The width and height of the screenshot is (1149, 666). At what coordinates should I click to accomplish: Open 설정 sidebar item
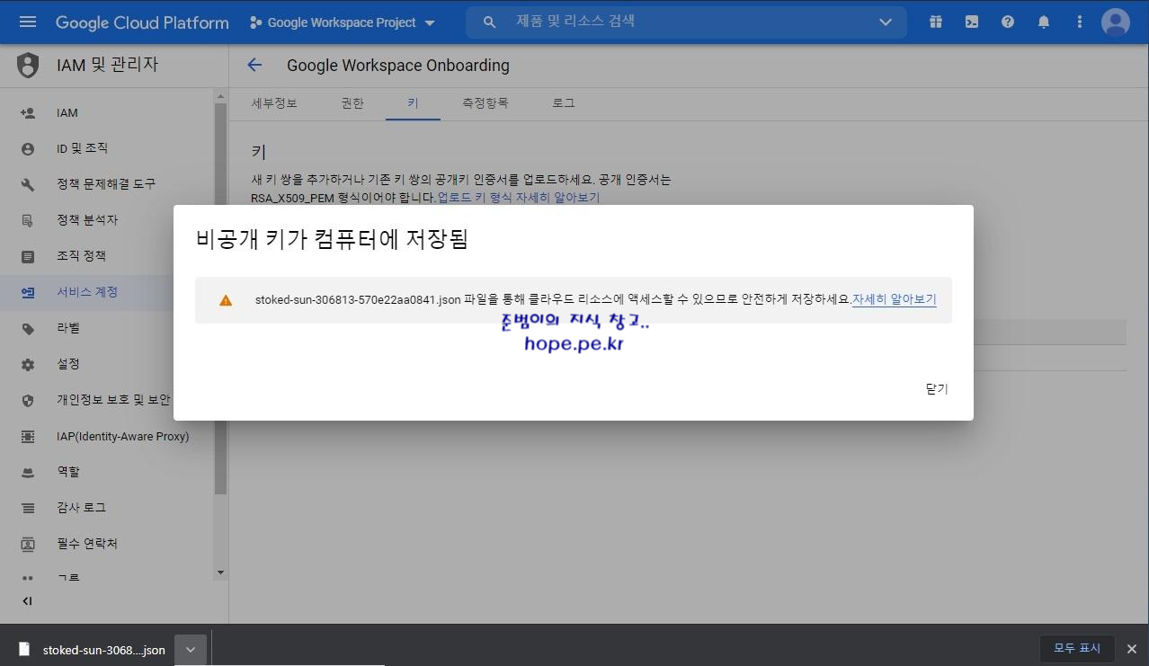(108, 364)
